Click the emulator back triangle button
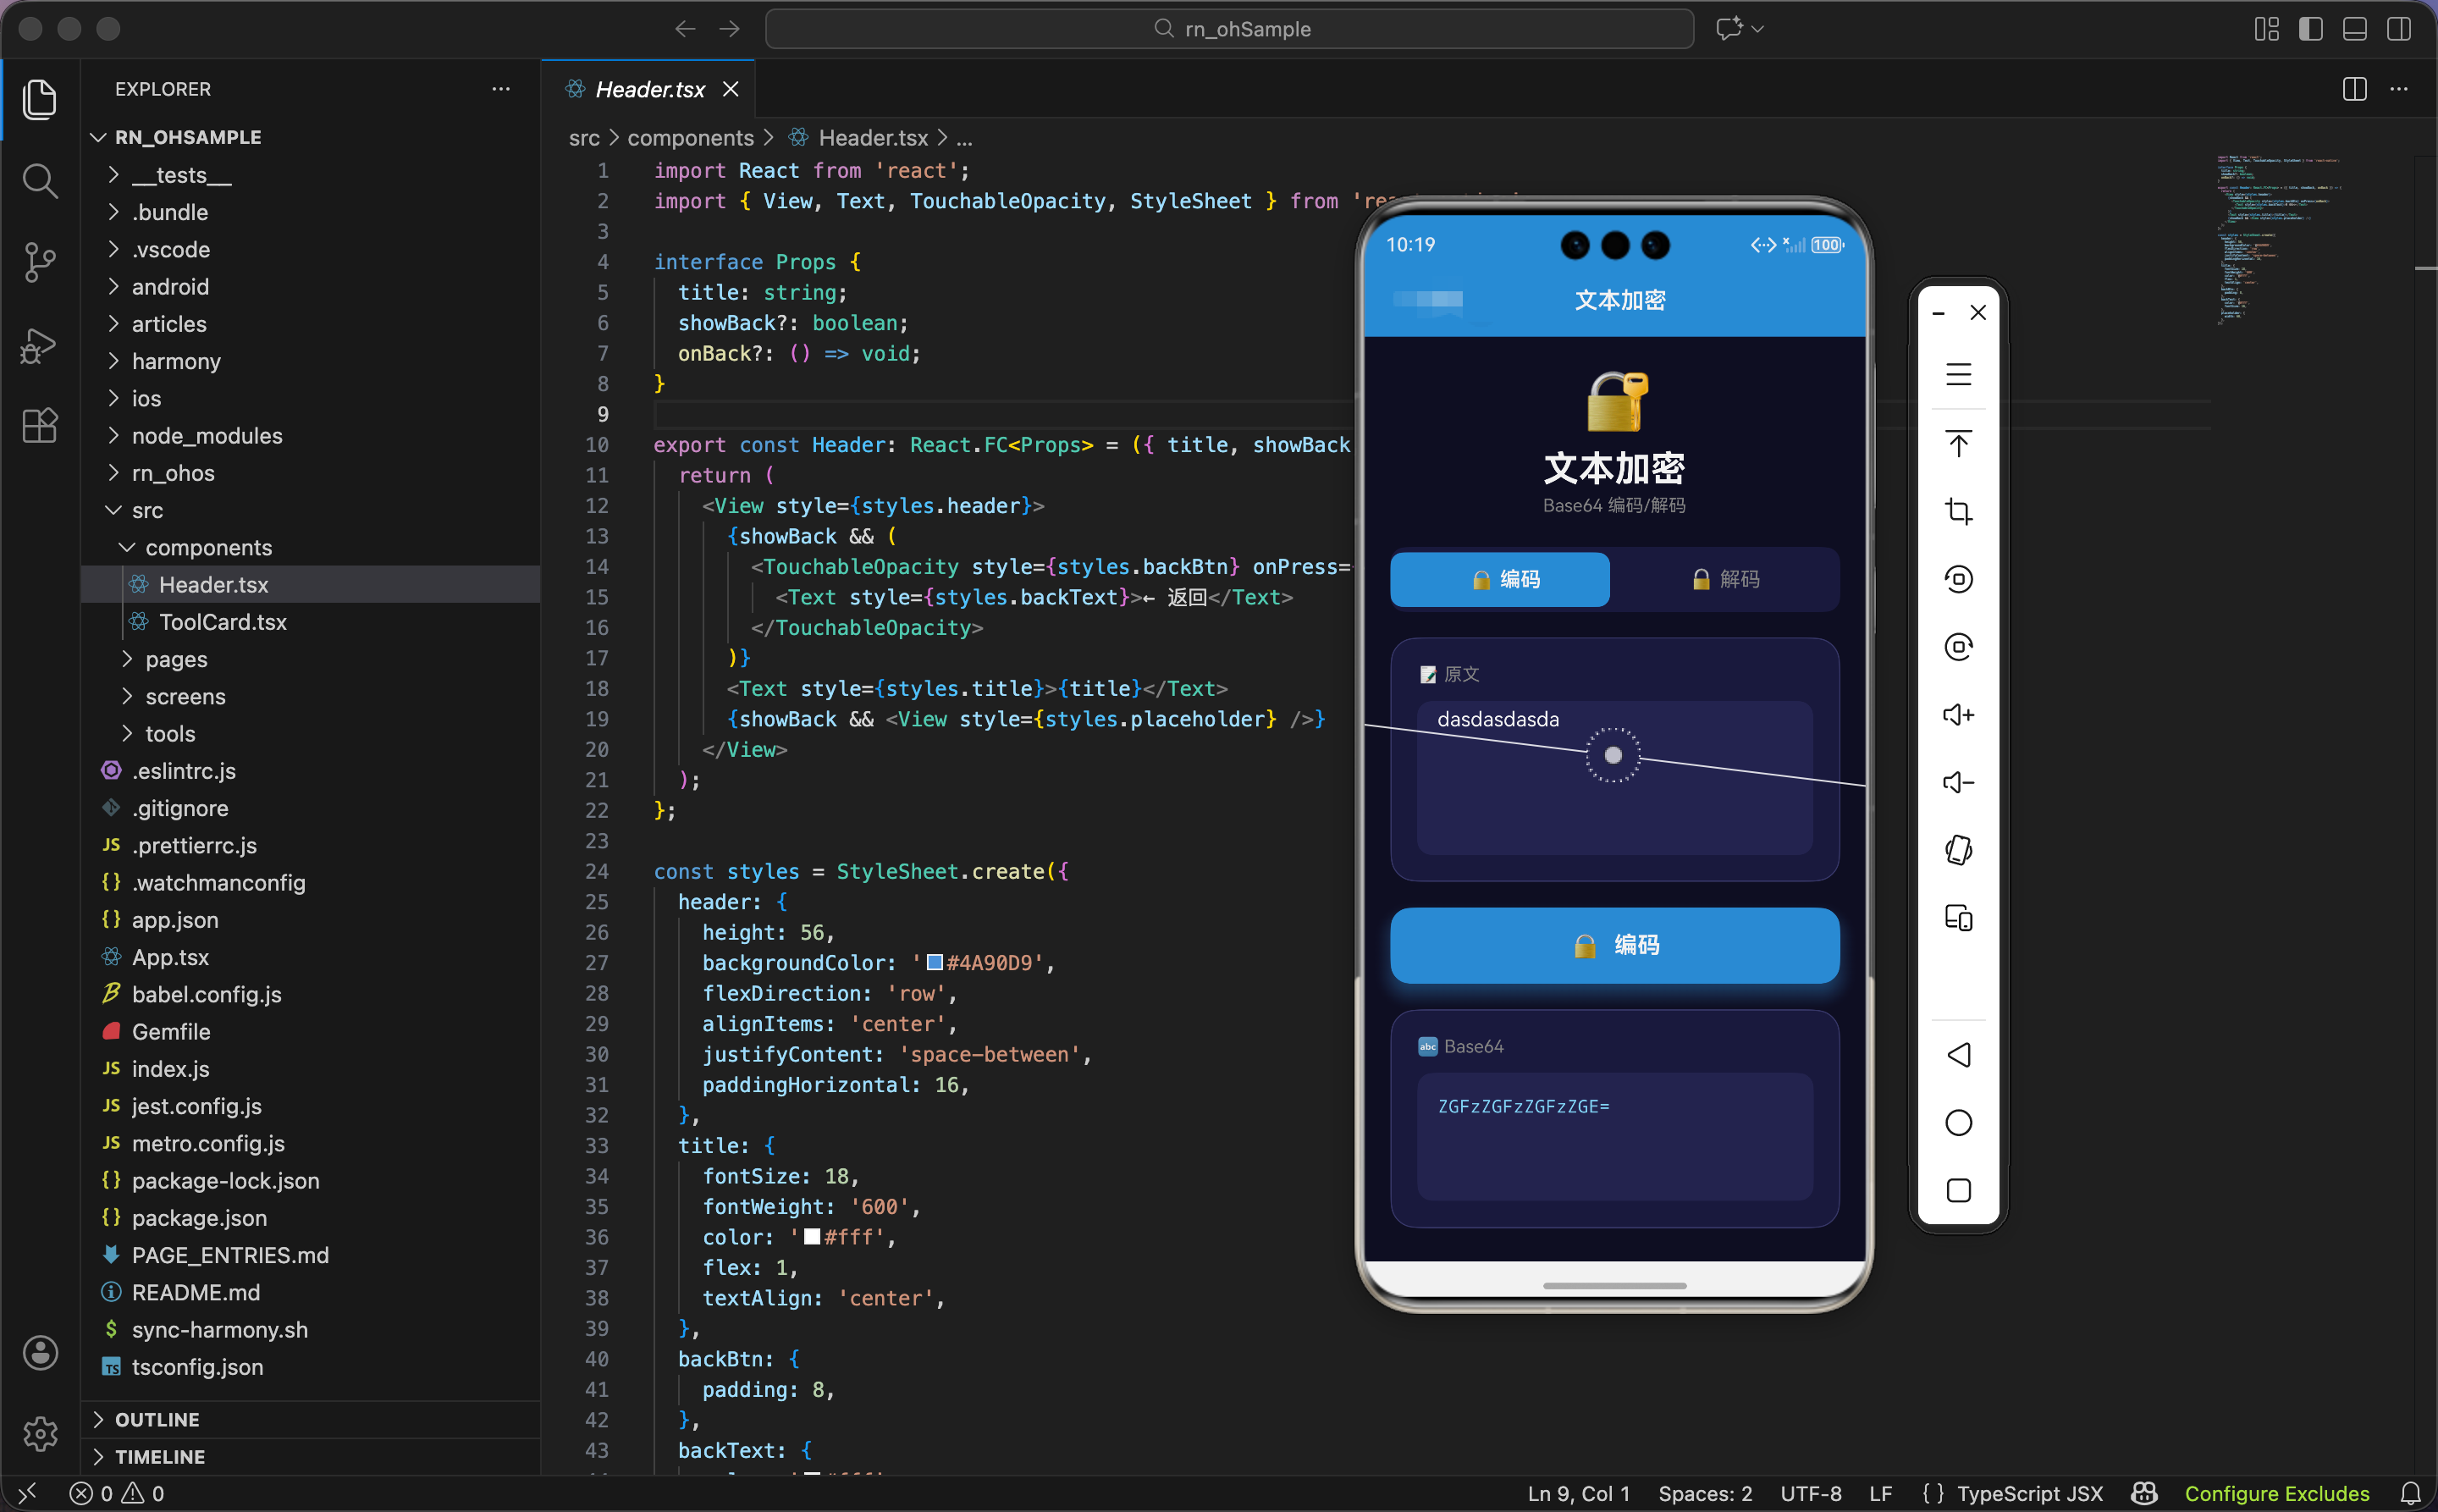The height and width of the screenshot is (1512, 2438). click(1958, 1055)
